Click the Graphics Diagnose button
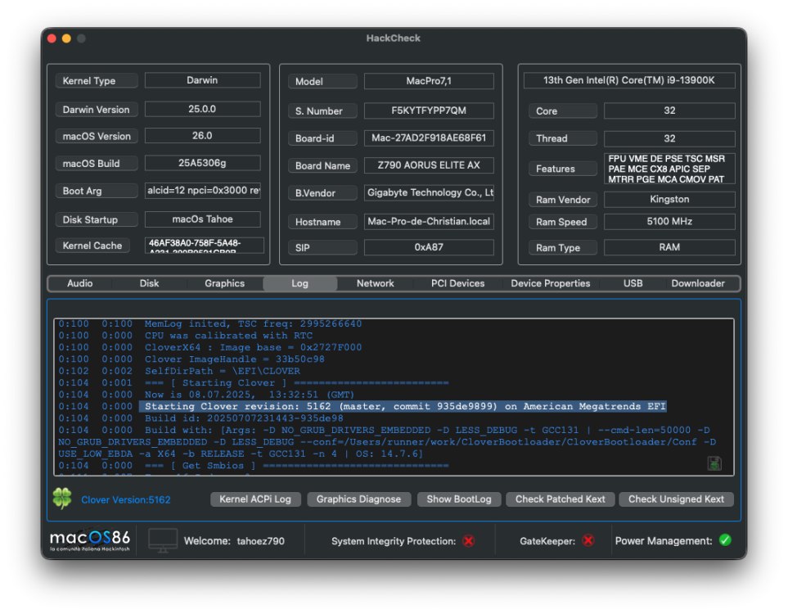 (x=359, y=499)
